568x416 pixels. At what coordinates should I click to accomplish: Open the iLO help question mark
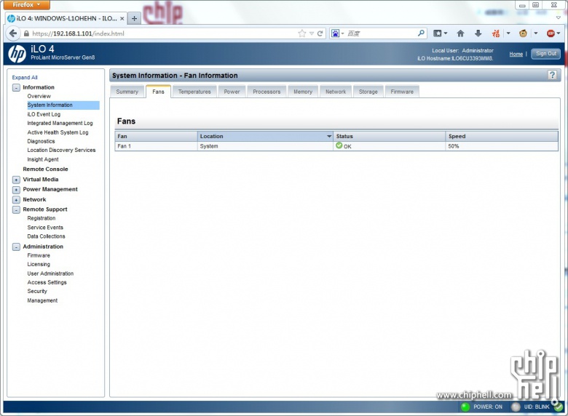point(552,75)
